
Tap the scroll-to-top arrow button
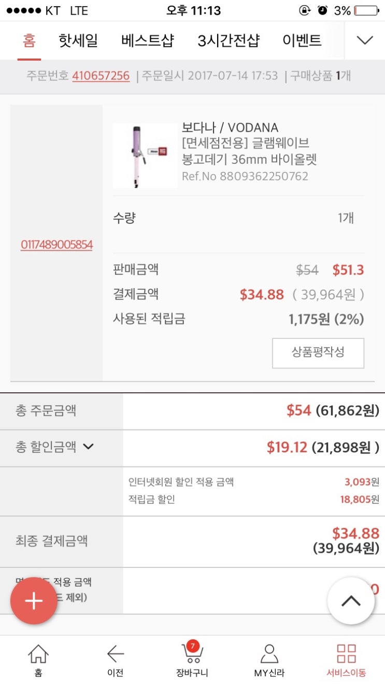[x=351, y=601]
